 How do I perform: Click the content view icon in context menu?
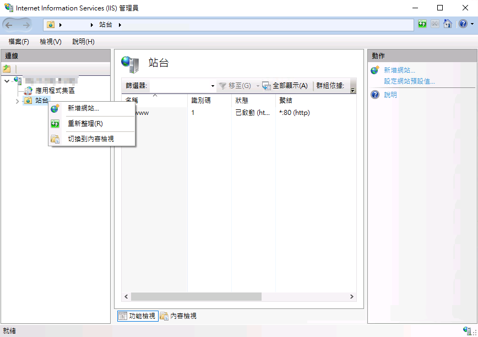(x=55, y=139)
